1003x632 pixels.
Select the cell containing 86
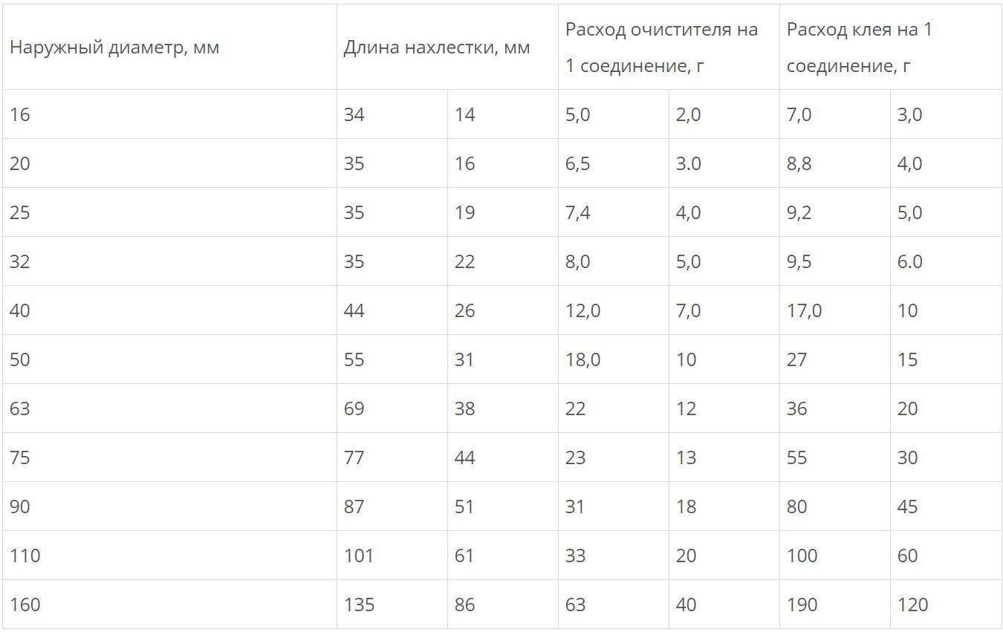pos(464,605)
